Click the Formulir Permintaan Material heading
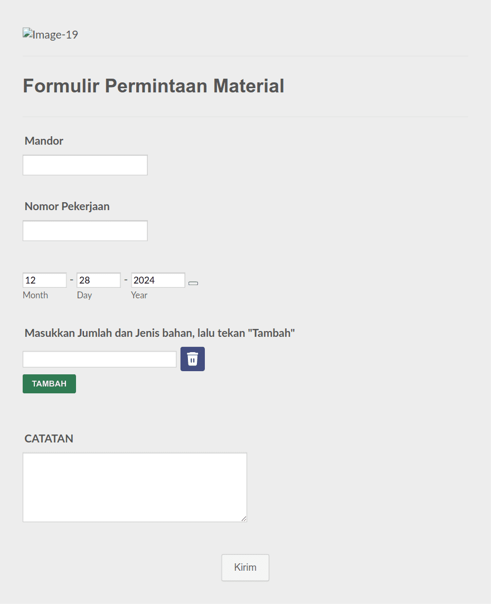491x604 pixels. tap(153, 86)
